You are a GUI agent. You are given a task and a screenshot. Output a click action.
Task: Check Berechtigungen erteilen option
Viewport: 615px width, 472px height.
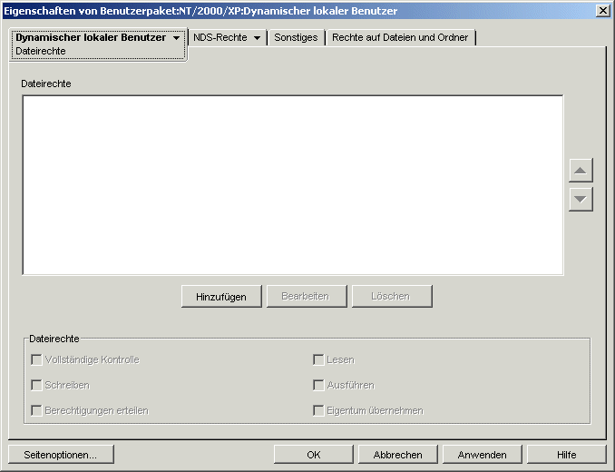click(37, 410)
